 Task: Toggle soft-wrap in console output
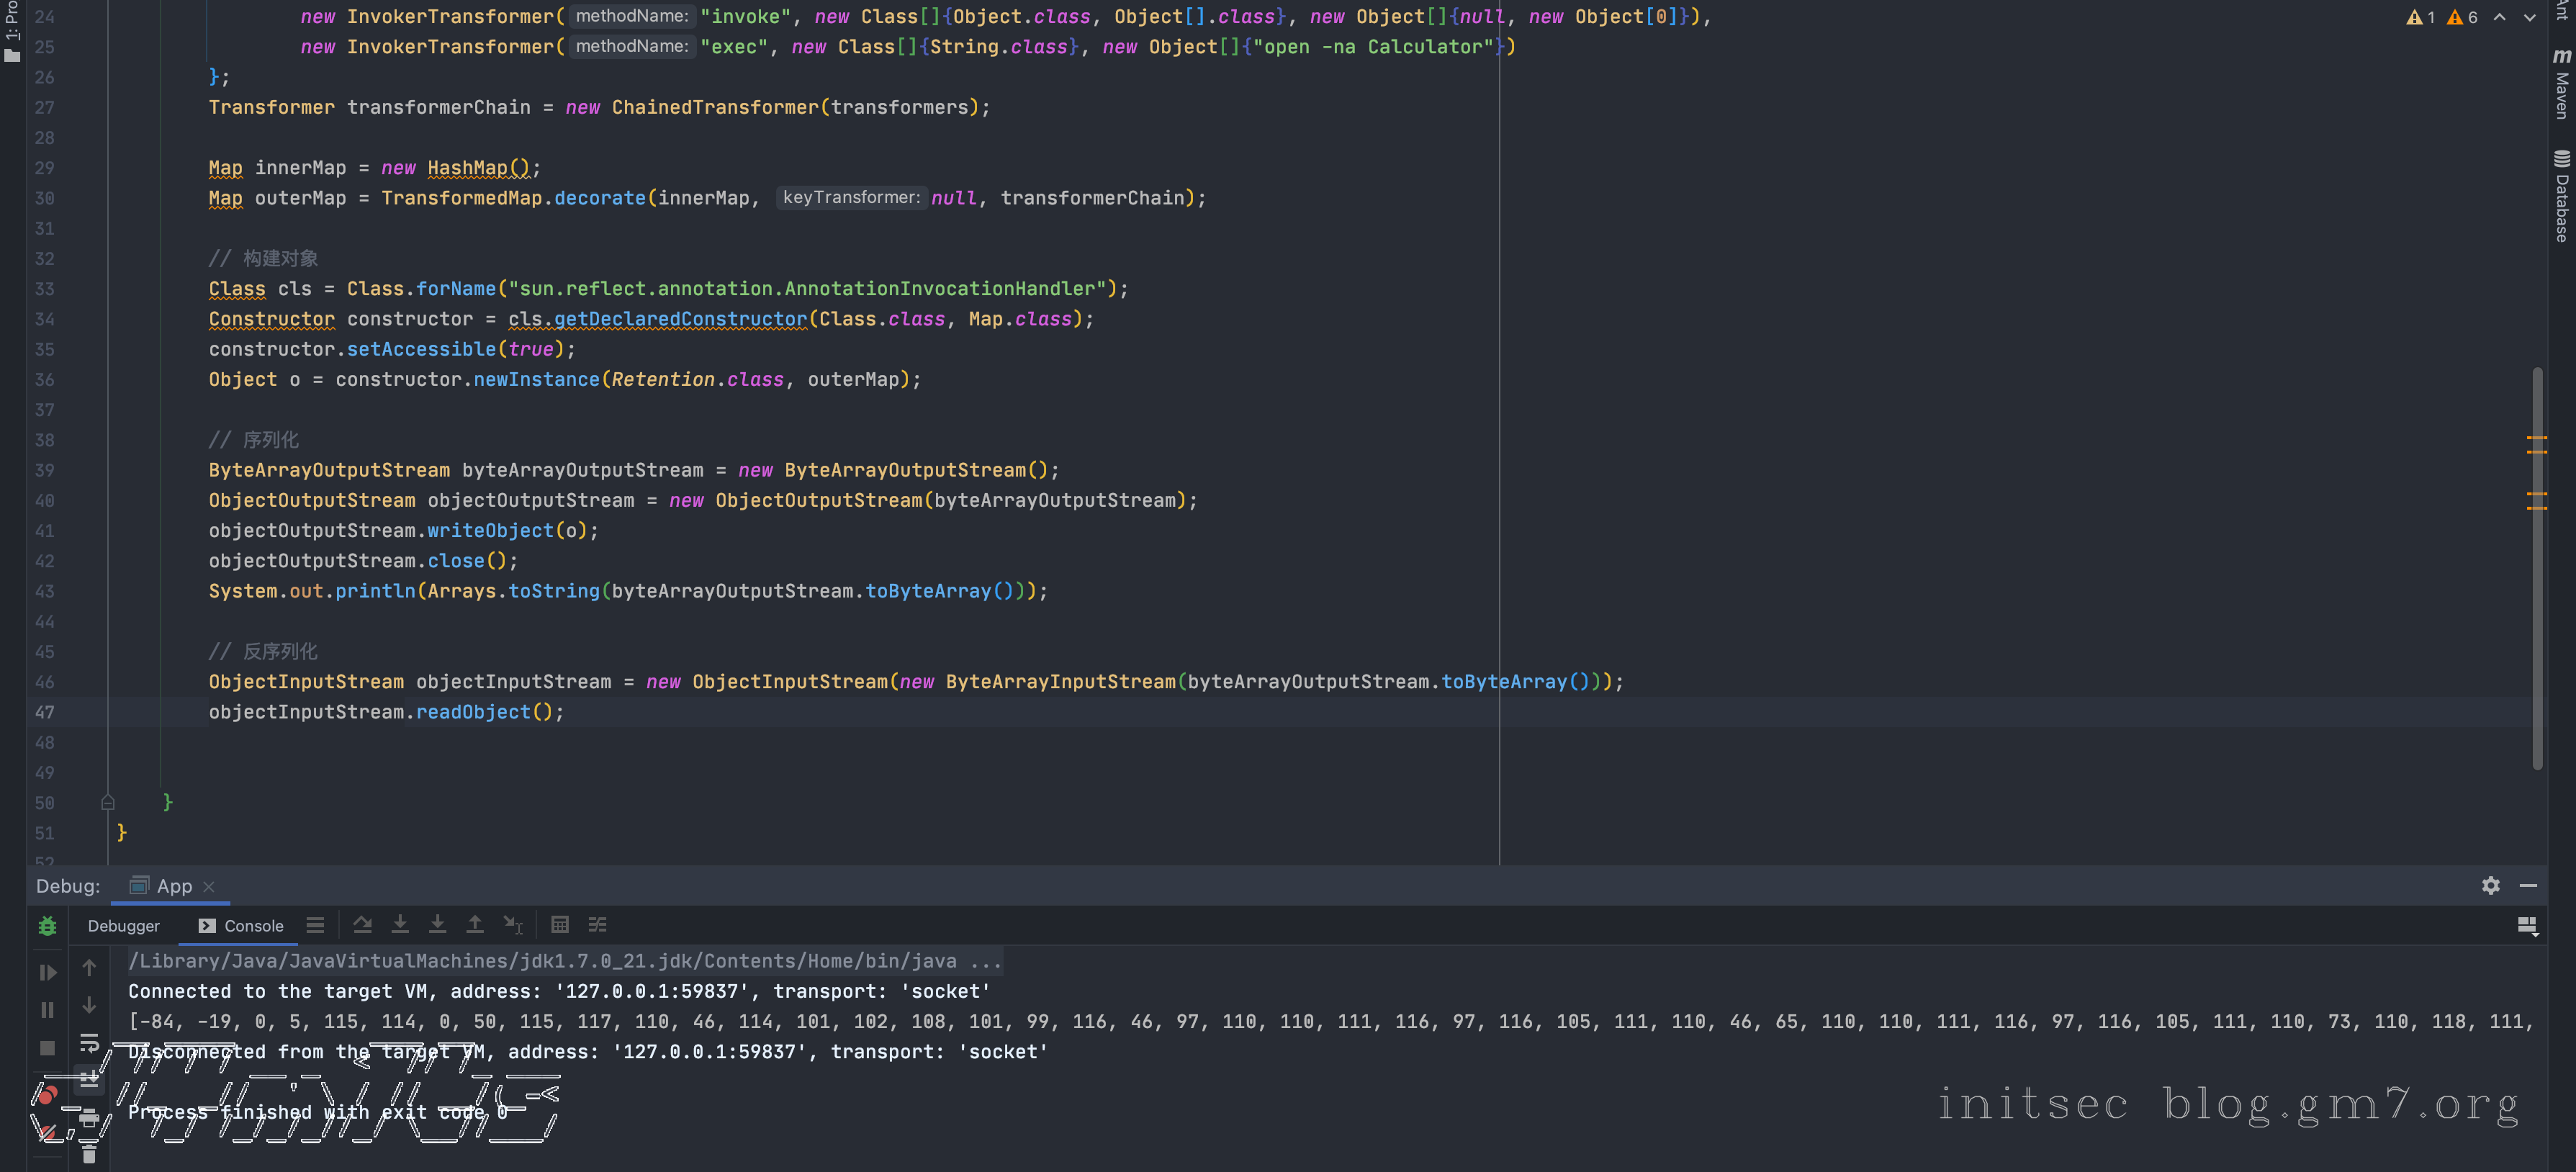[89, 1043]
